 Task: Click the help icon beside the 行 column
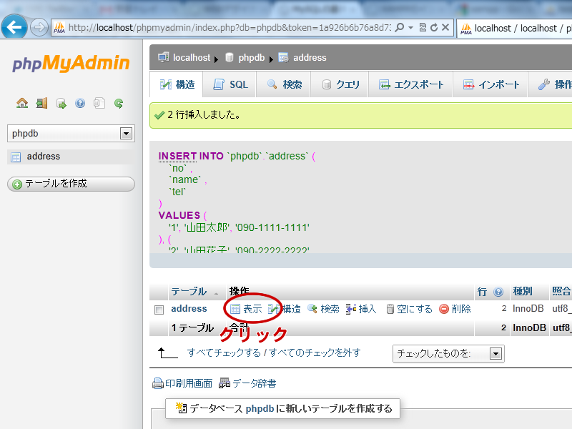(498, 292)
